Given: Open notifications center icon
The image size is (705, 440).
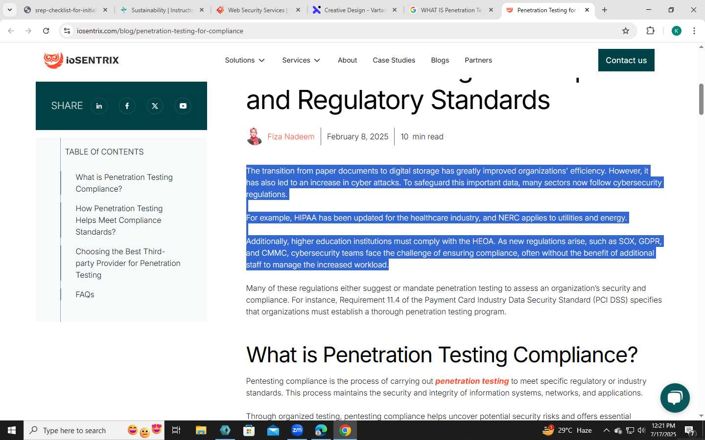Looking at the screenshot, I should (x=690, y=431).
